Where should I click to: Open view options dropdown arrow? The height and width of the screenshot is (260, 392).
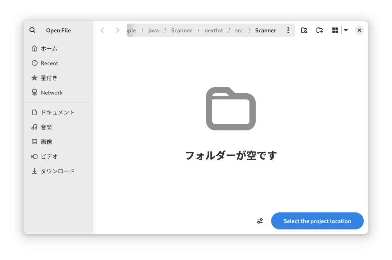346,30
